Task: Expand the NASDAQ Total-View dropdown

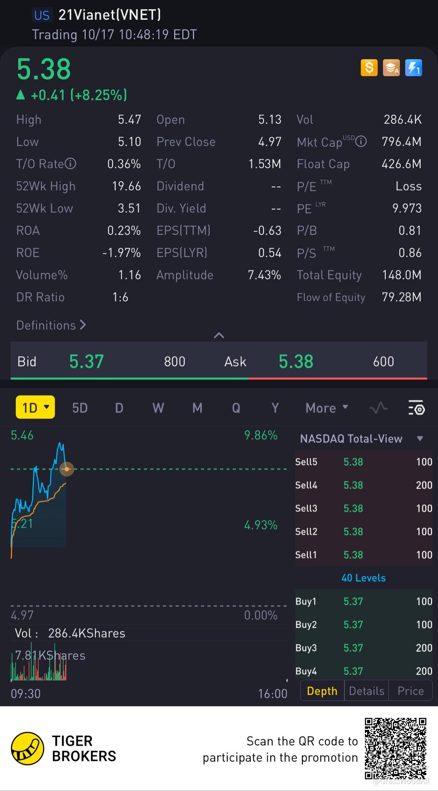Action: (x=420, y=438)
